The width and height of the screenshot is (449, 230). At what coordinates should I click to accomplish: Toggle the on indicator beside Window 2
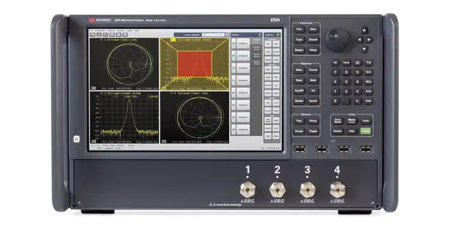coord(233,55)
